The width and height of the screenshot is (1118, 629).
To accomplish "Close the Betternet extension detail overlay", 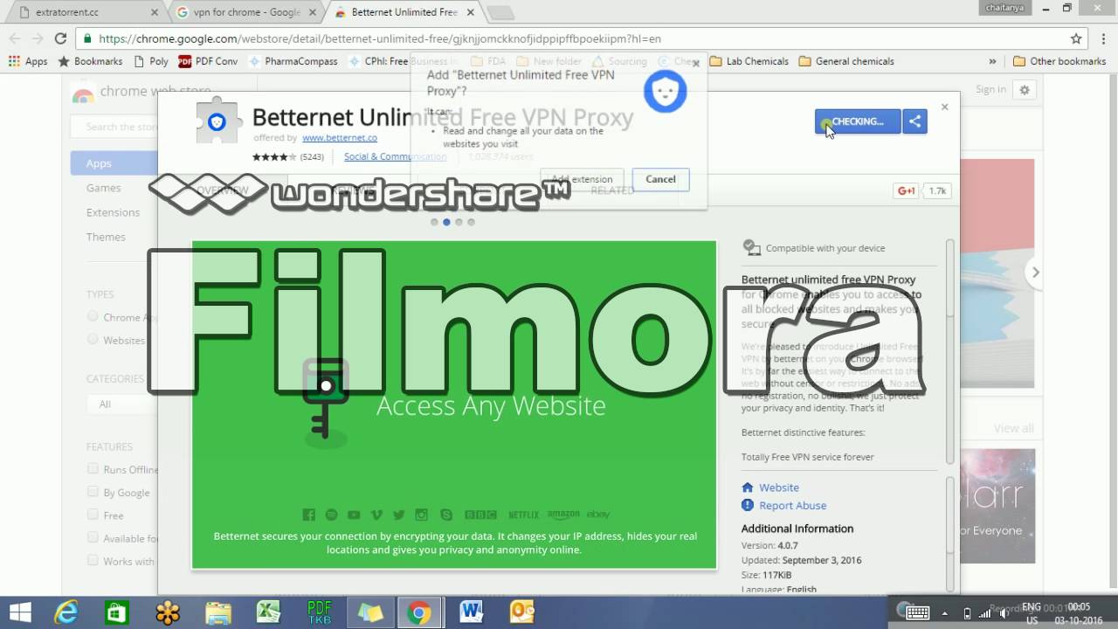I will pyautogui.click(x=944, y=107).
